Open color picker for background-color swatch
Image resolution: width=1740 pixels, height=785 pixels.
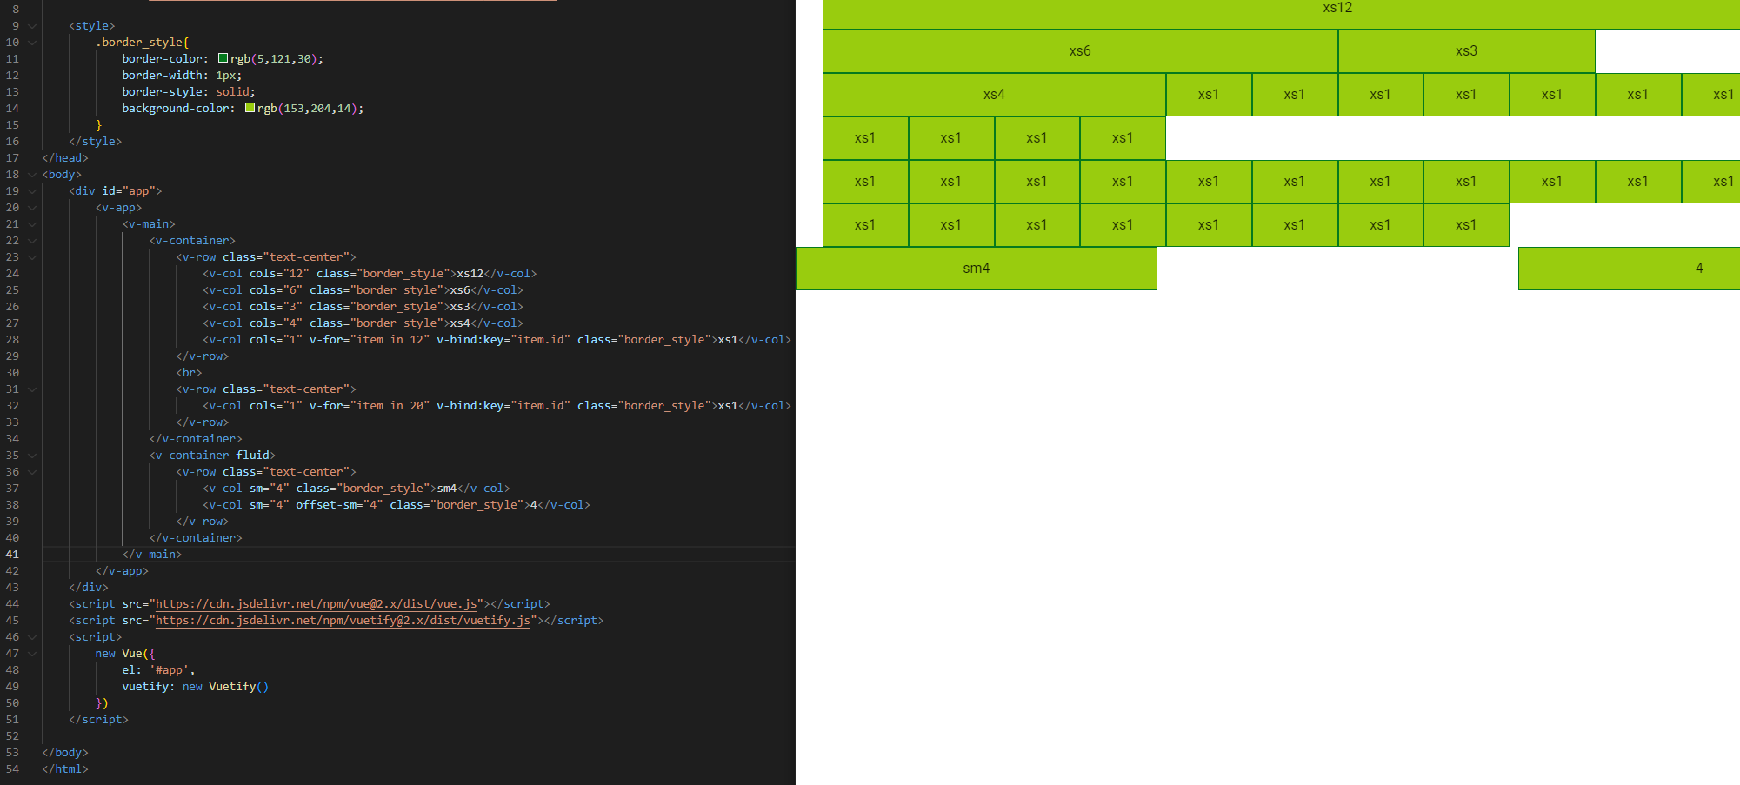click(x=250, y=108)
